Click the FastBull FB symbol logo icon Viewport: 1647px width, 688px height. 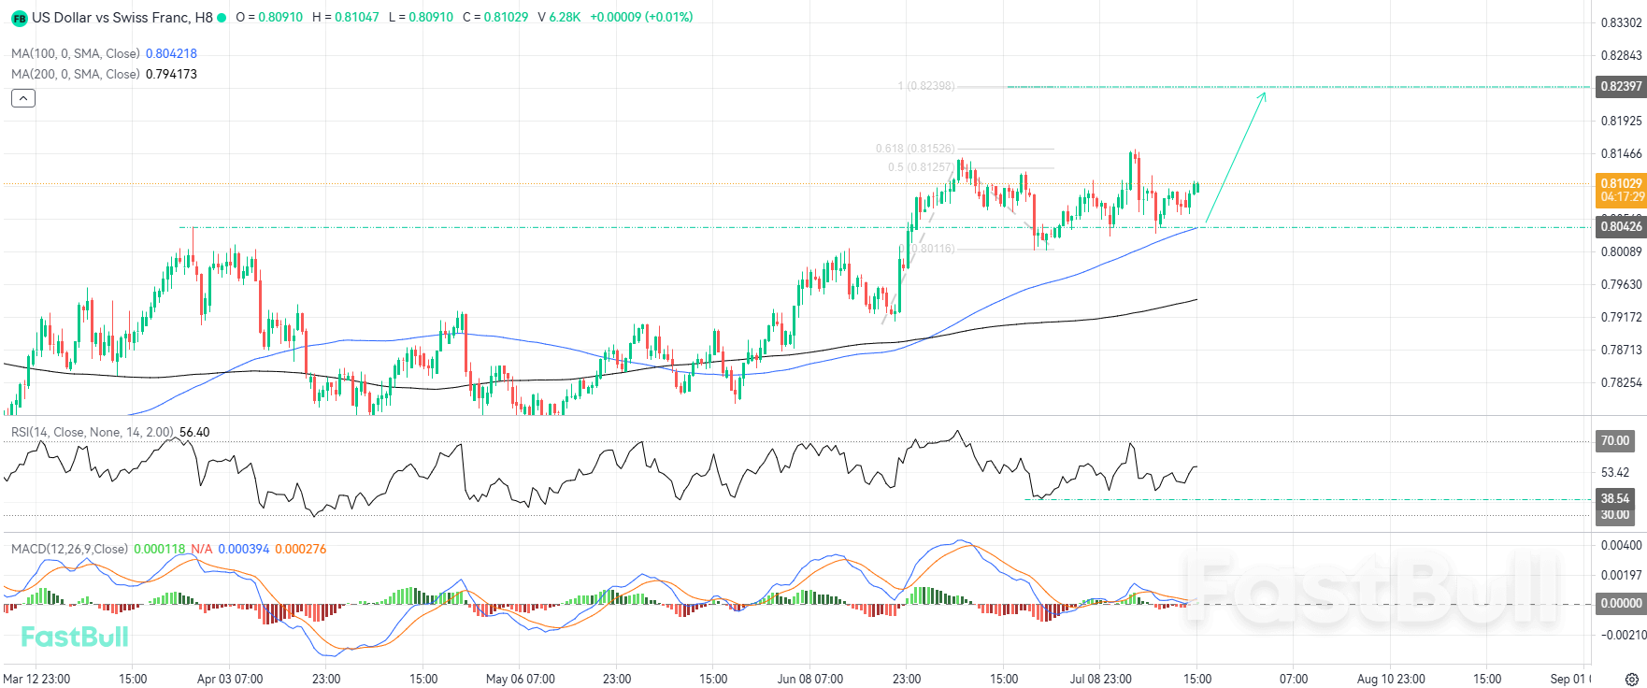click(x=19, y=18)
